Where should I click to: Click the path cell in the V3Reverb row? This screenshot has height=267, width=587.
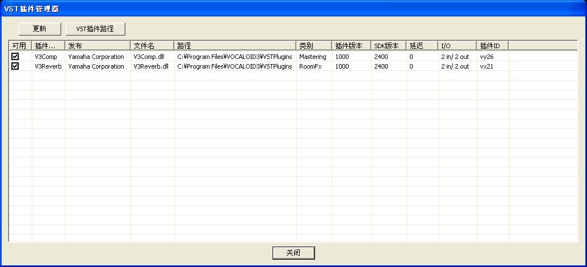(234, 66)
